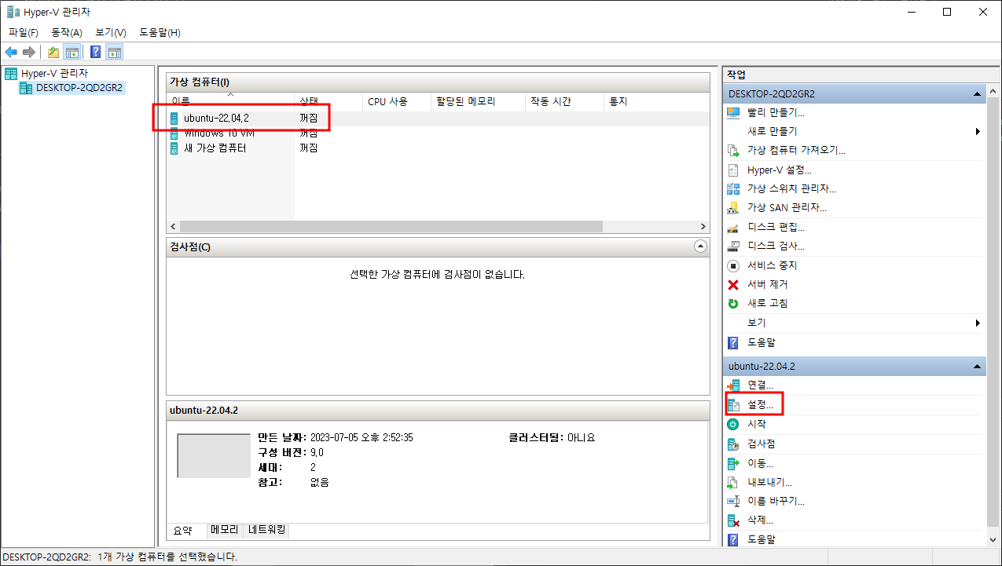This screenshot has width=1002, height=566.
Task: Click the scroll-right arrow of VM list
Action: pos(703,226)
